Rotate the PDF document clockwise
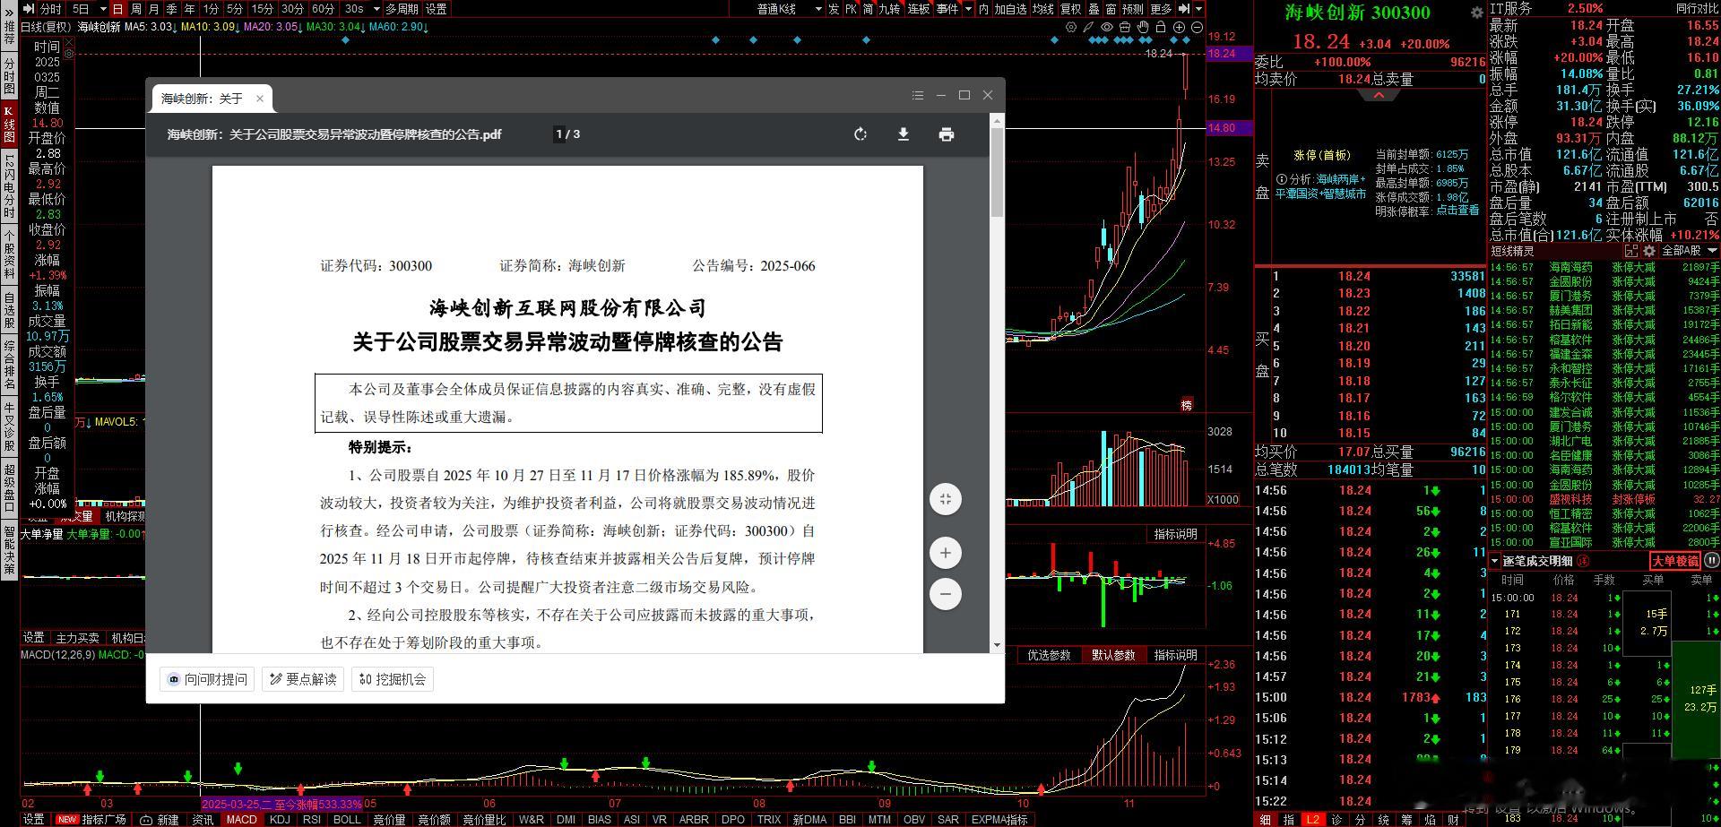The height and width of the screenshot is (827, 1721). click(x=860, y=134)
